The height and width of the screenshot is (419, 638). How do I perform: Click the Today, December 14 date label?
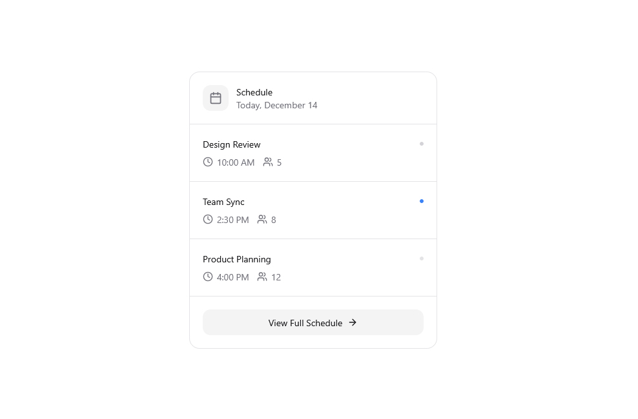(x=276, y=105)
